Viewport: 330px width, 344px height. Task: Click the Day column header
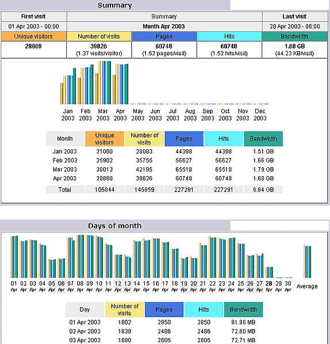click(x=85, y=309)
